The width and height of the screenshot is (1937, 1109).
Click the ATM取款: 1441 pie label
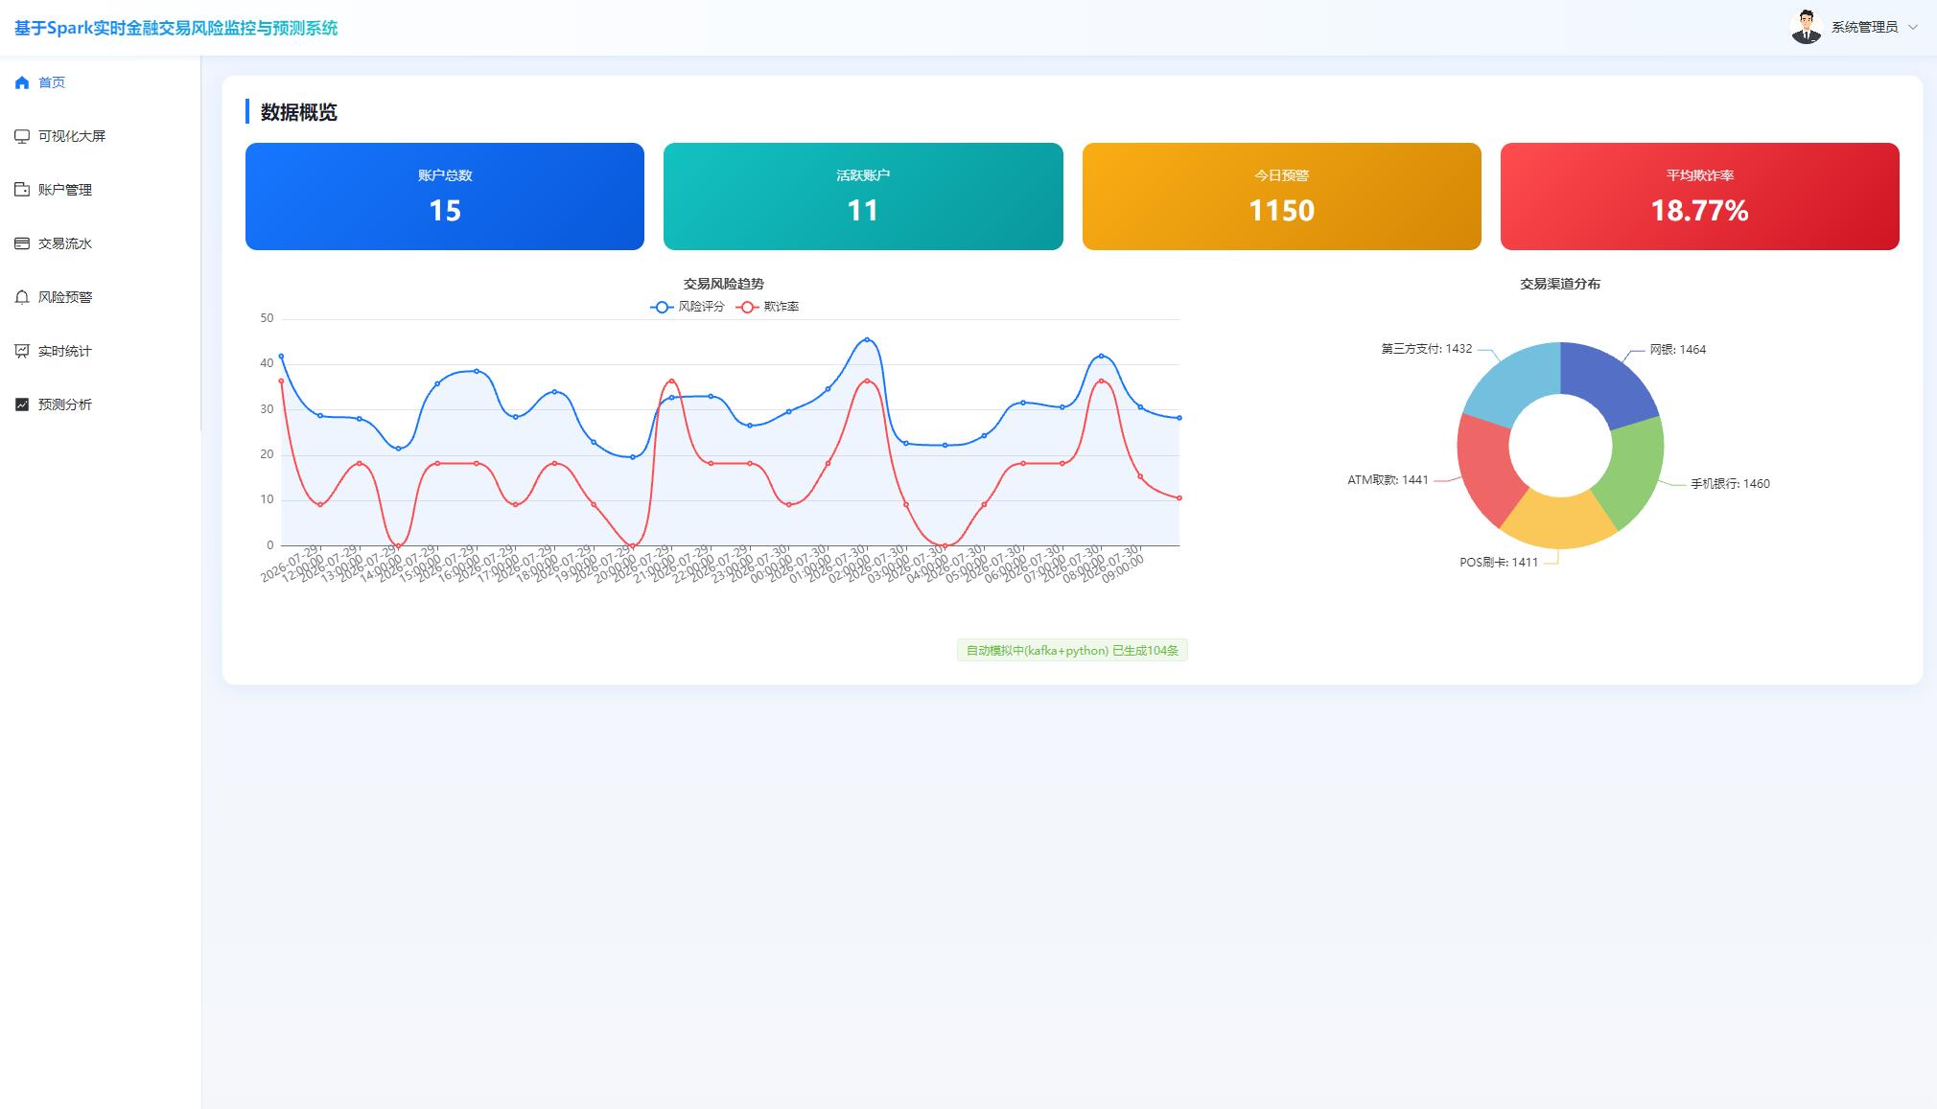[1389, 480]
